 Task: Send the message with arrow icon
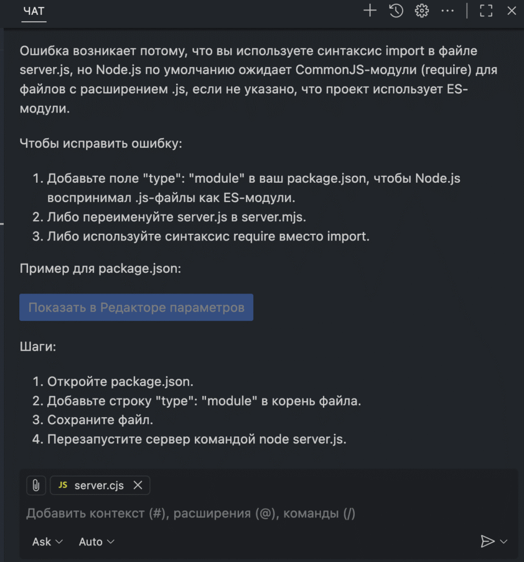487,542
